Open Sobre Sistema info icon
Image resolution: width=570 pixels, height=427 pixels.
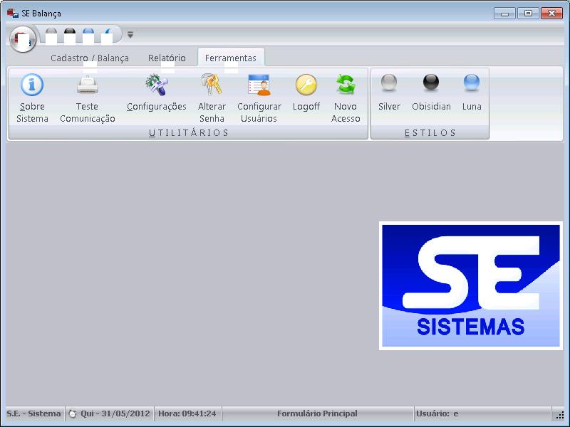[x=32, y=85]
